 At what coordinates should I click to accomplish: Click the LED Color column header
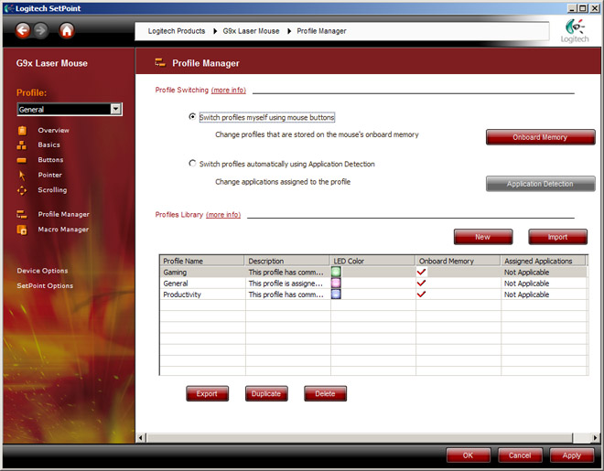[x=372, y=261]
